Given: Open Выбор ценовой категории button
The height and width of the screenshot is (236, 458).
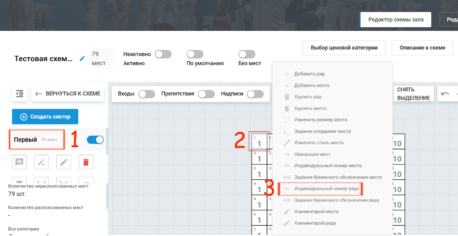Looking at the screenshot, I should click(x=344, y=48).
